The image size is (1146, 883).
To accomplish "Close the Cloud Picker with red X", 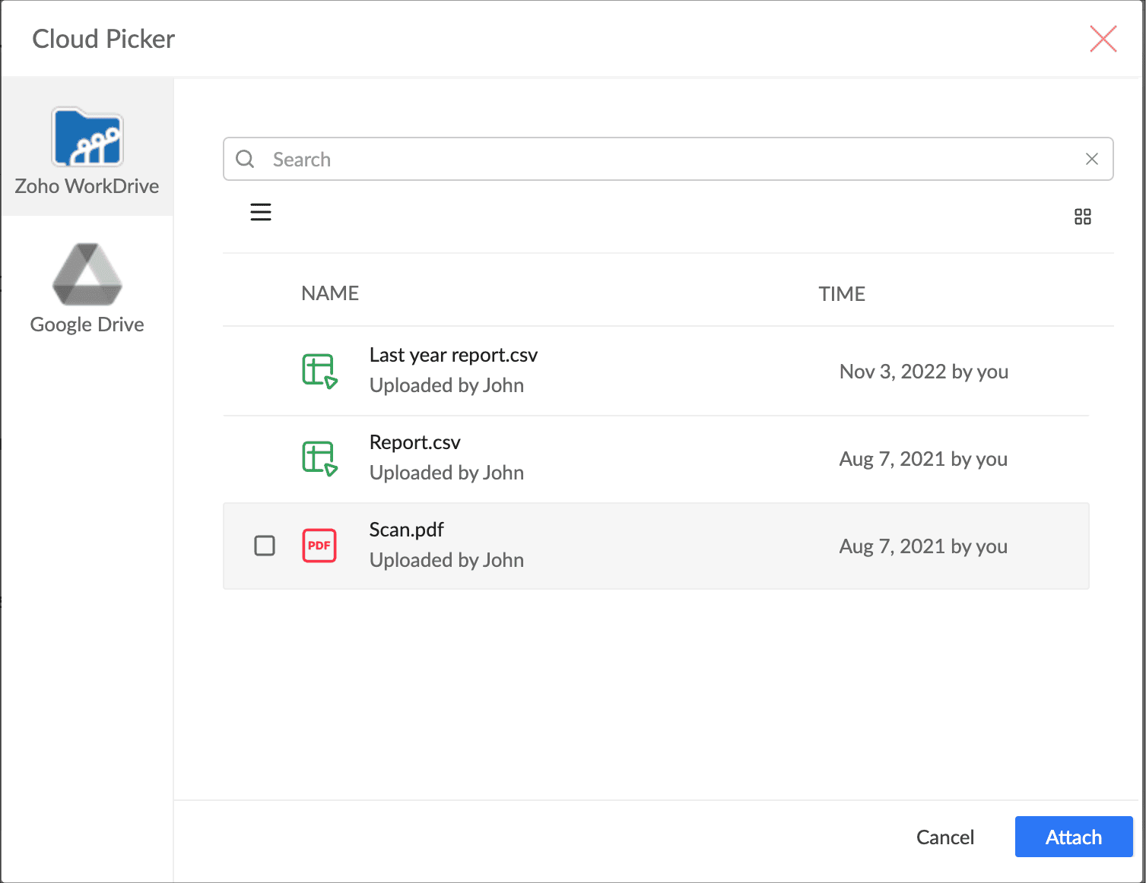I will (x=1103, y=39).
